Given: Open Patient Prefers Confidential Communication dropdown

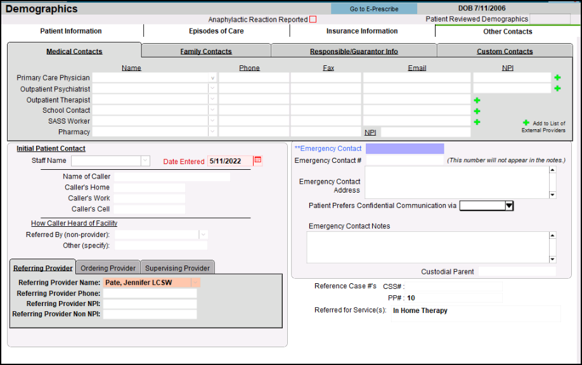Looking at the screenshot, I should click(x=508, y=205).
